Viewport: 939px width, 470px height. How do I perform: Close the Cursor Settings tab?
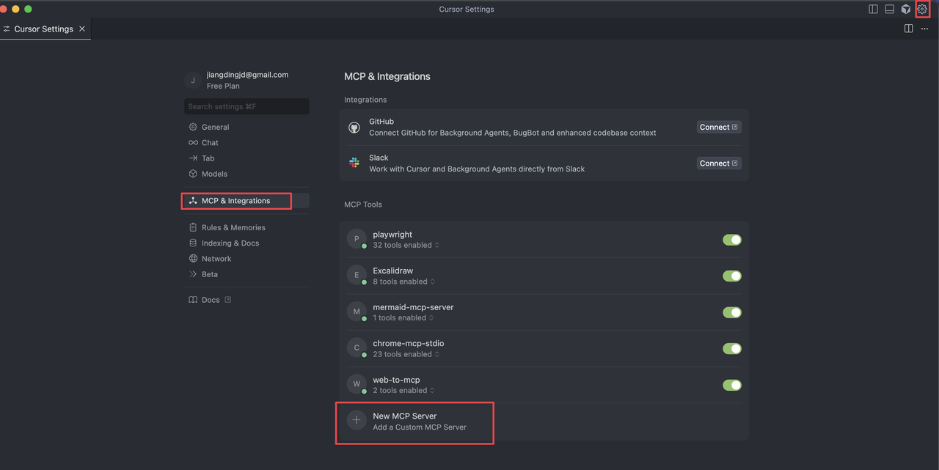point(82,29)
